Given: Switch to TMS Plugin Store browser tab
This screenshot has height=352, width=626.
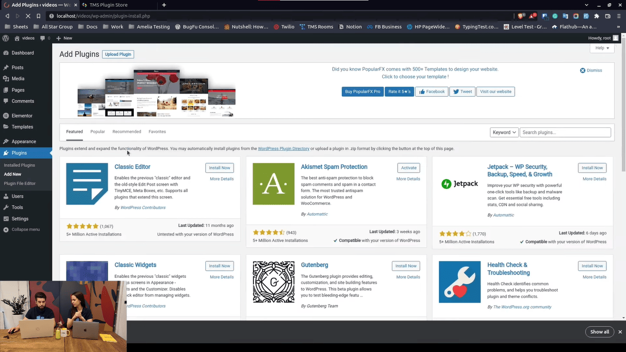Looking at the screenshot, I should (x=109, y=5).
